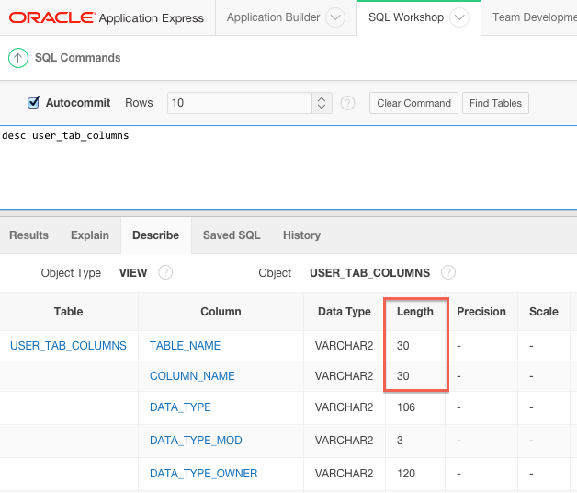Click the Data Type column header
The image size is (577, 493).
click(x=345, y=312)
